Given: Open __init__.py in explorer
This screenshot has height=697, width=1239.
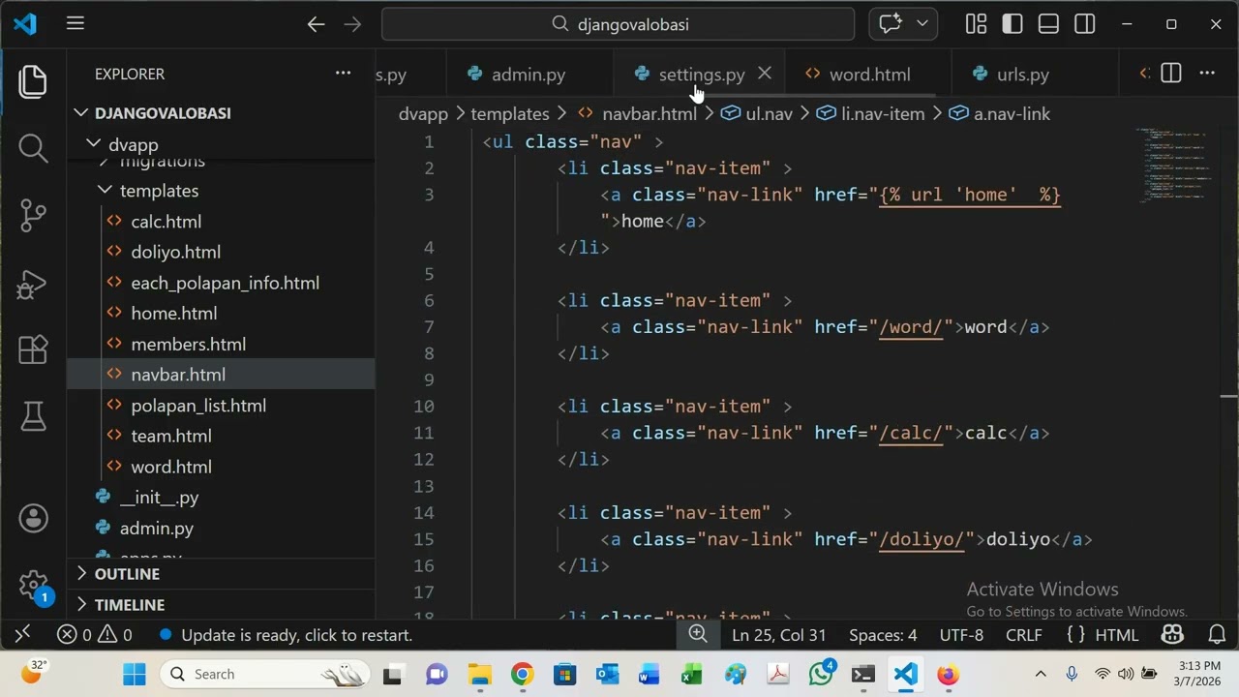Looking at the screenshot, I should coord(221,498).
